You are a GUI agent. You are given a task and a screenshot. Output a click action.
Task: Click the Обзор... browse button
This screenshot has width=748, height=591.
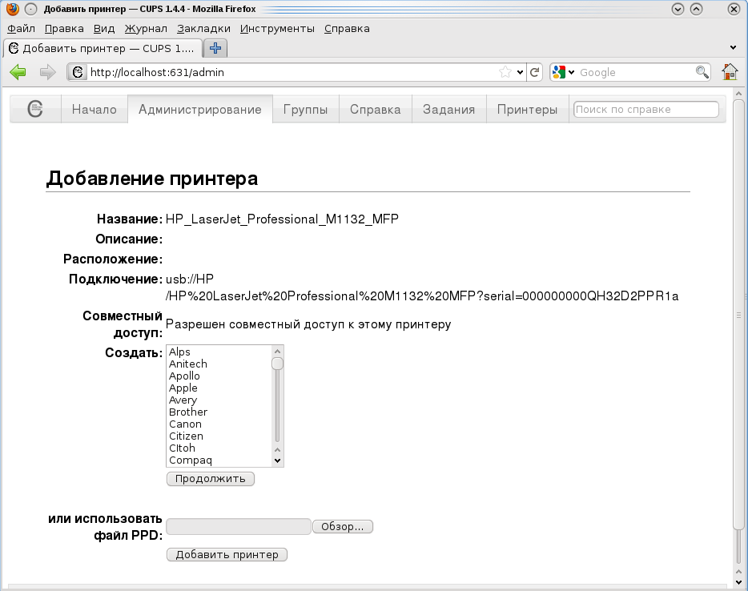tap(343, 527)
